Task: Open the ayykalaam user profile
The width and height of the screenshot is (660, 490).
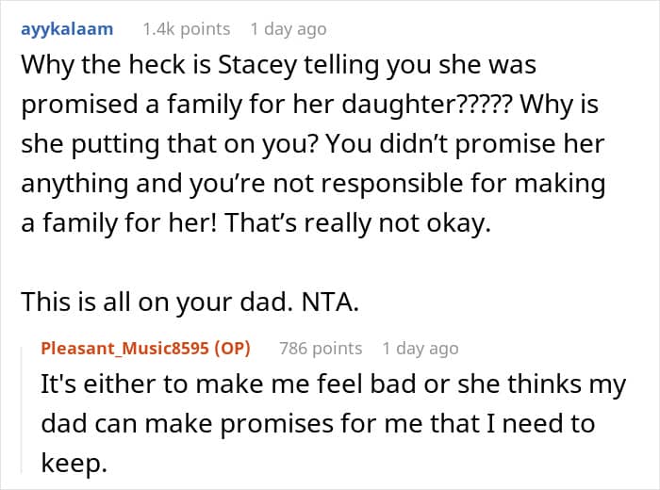Action: pos(67,30)
